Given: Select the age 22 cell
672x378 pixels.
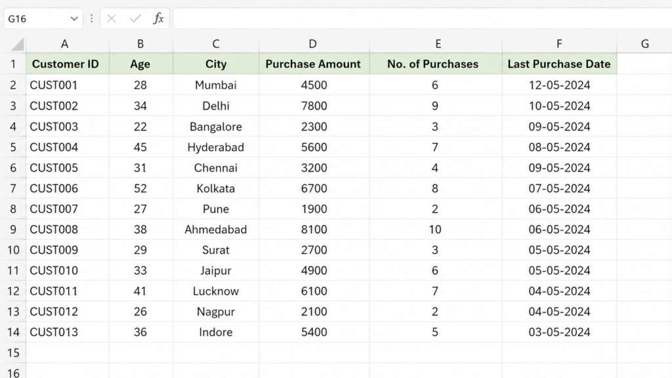Looking at the screenshot, I should point(141,127).
